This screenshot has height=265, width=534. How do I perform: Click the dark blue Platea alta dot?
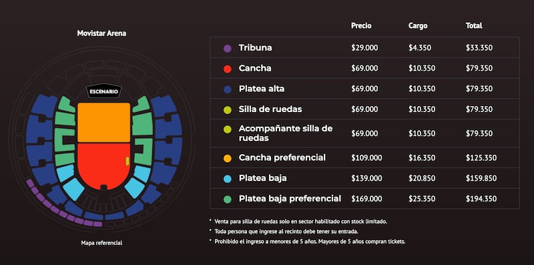point(228,89)
